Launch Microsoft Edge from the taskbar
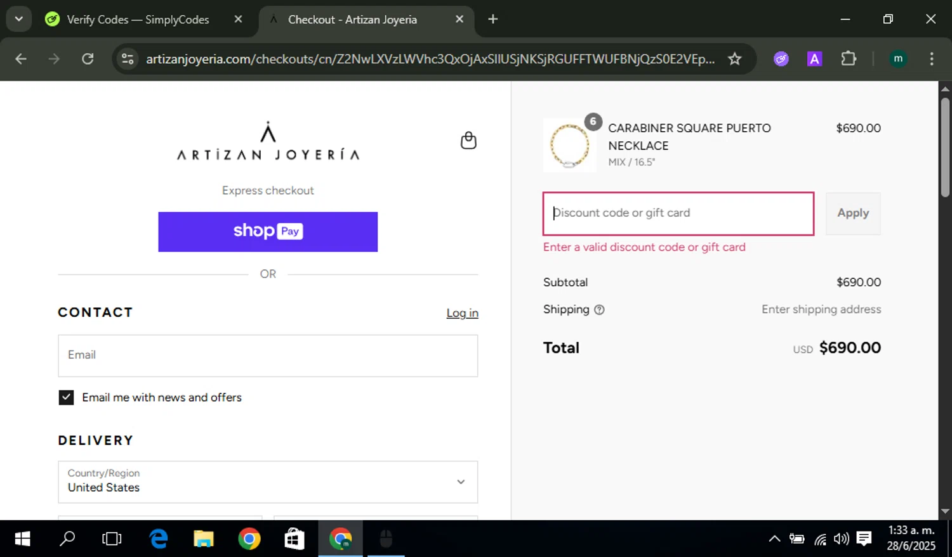Screen dimensions: 952x557 click(x=158, y=539)
